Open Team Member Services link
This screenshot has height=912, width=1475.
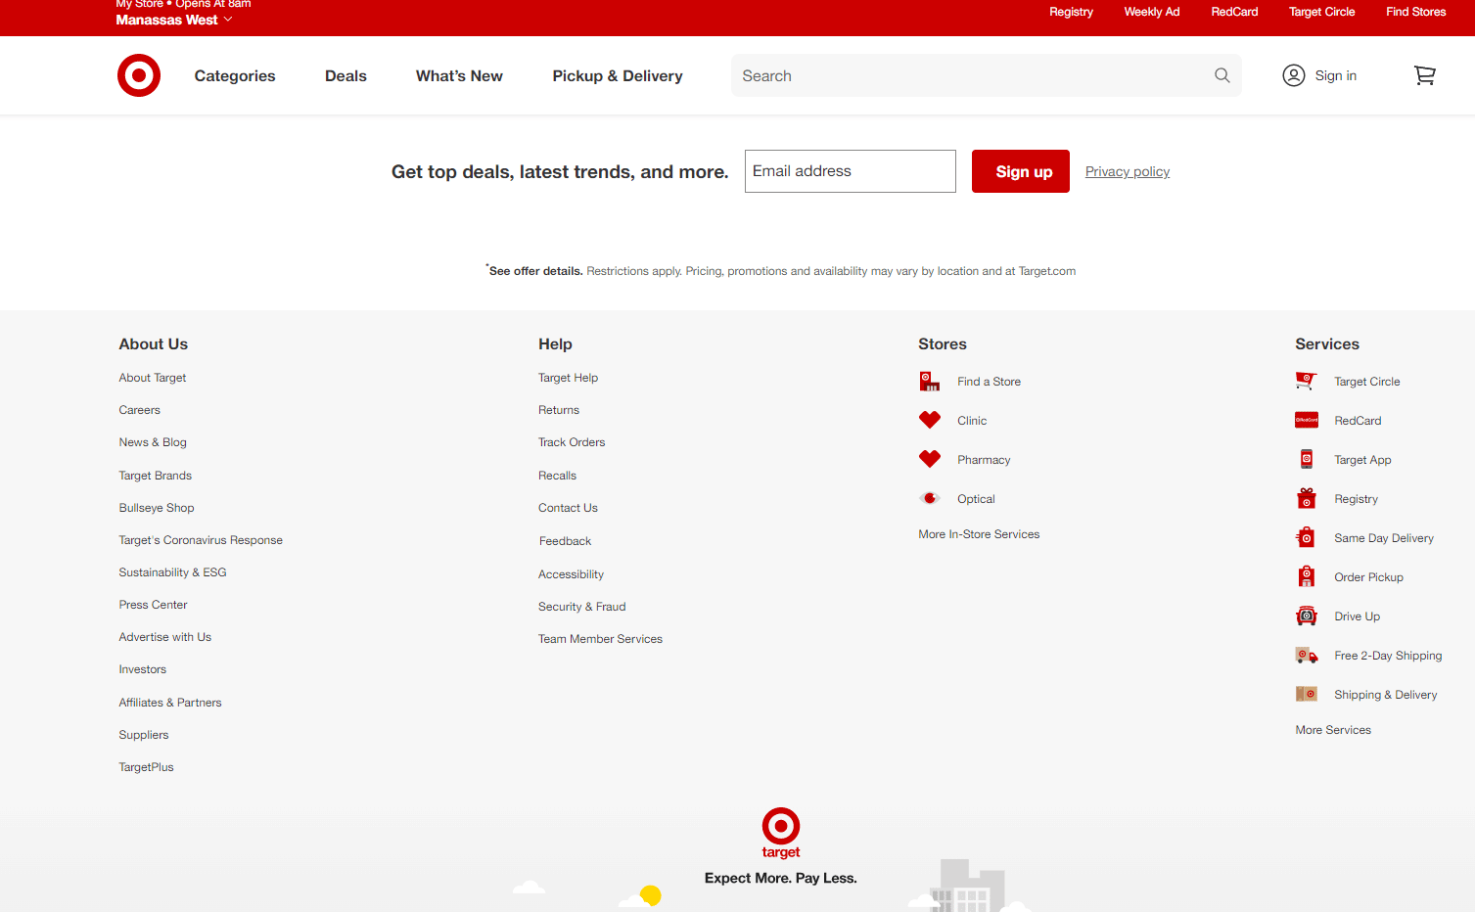point(600,639)
